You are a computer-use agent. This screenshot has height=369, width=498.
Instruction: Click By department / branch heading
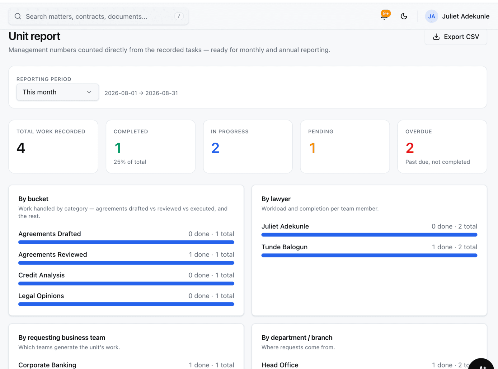point(297,338)
